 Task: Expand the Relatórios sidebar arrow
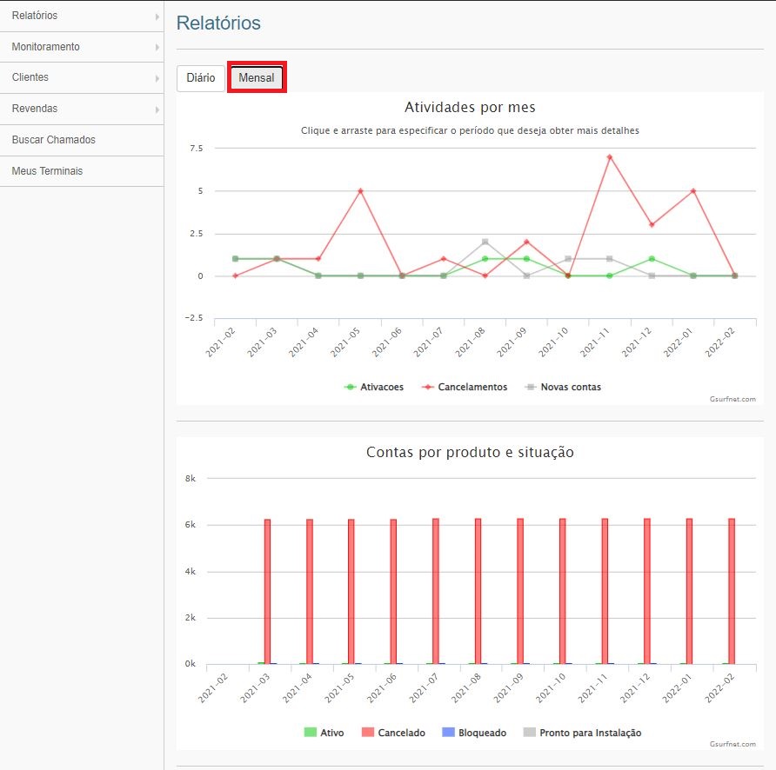coord(157,17)
